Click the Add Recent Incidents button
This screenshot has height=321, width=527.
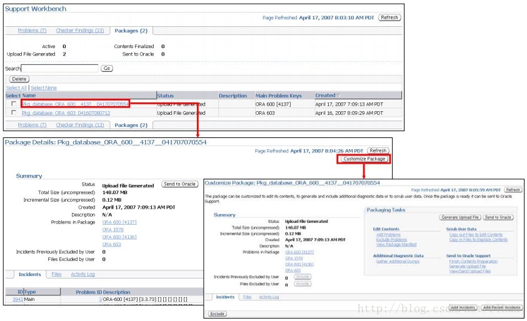(502, 307)
